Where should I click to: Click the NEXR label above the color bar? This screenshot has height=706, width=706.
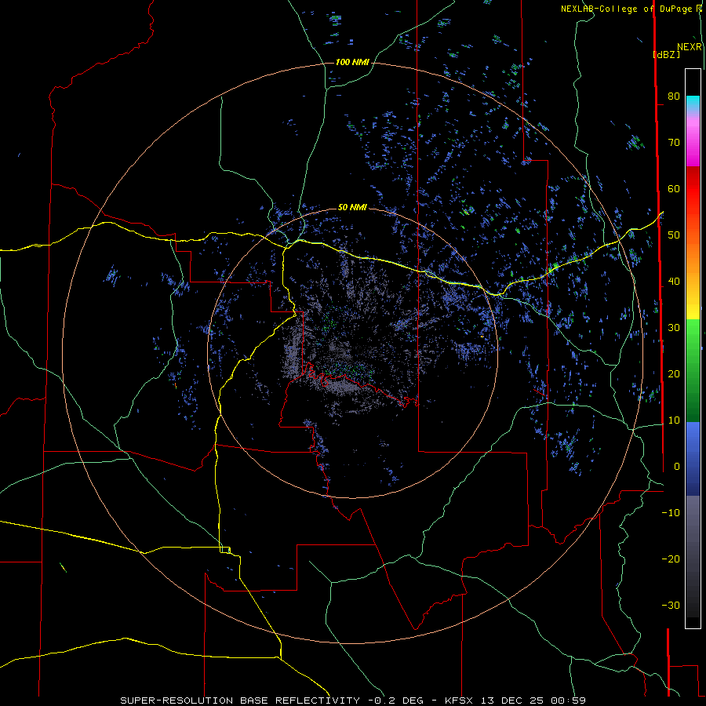point(690,47)
